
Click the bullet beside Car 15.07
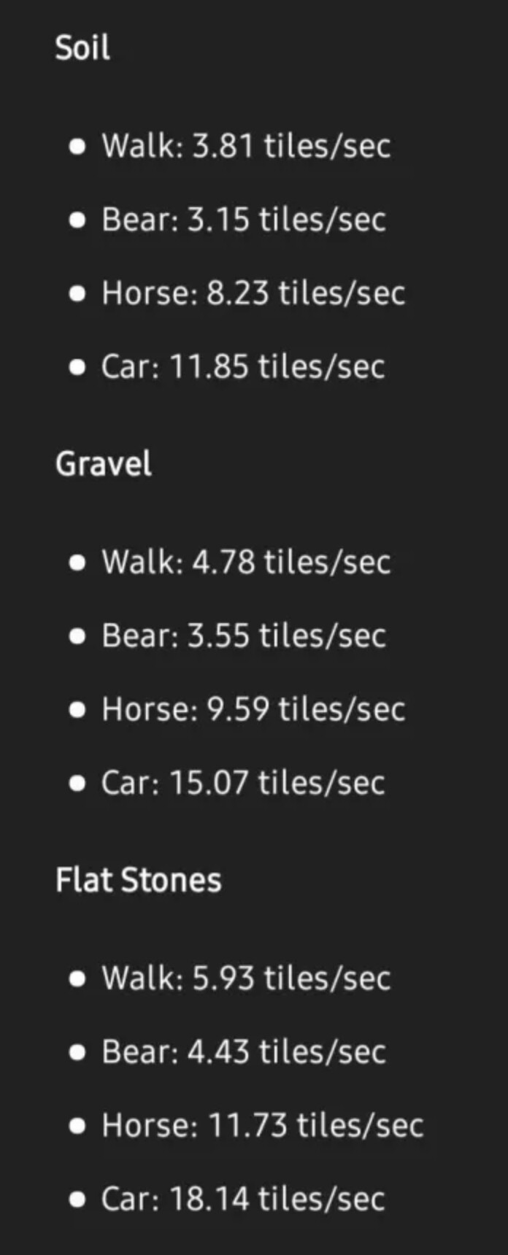coord(77,784)
